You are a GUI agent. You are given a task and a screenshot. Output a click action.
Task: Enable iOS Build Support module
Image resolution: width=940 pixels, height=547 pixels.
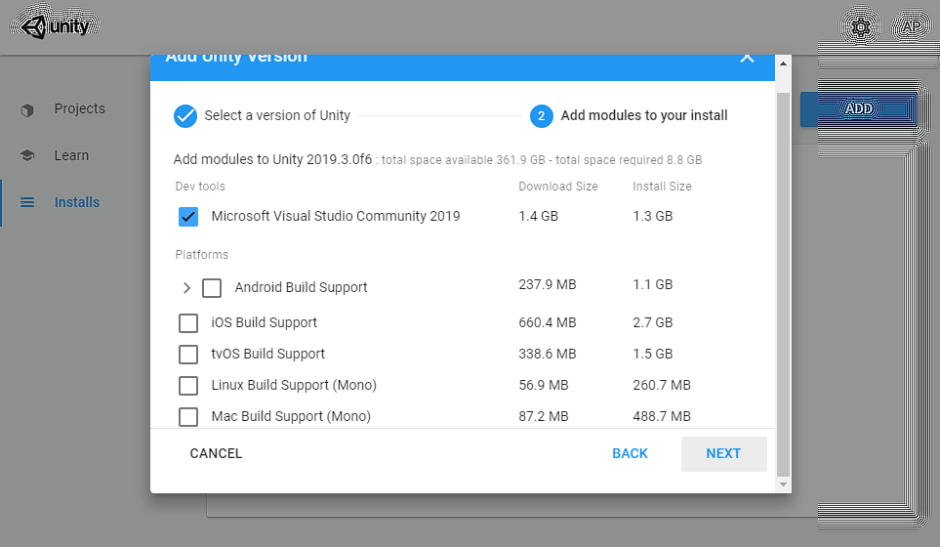point(188,323)
